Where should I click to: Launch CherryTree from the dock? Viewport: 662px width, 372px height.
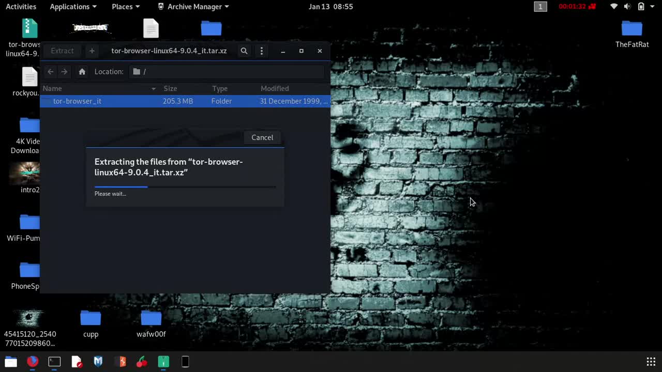[142, 362]
